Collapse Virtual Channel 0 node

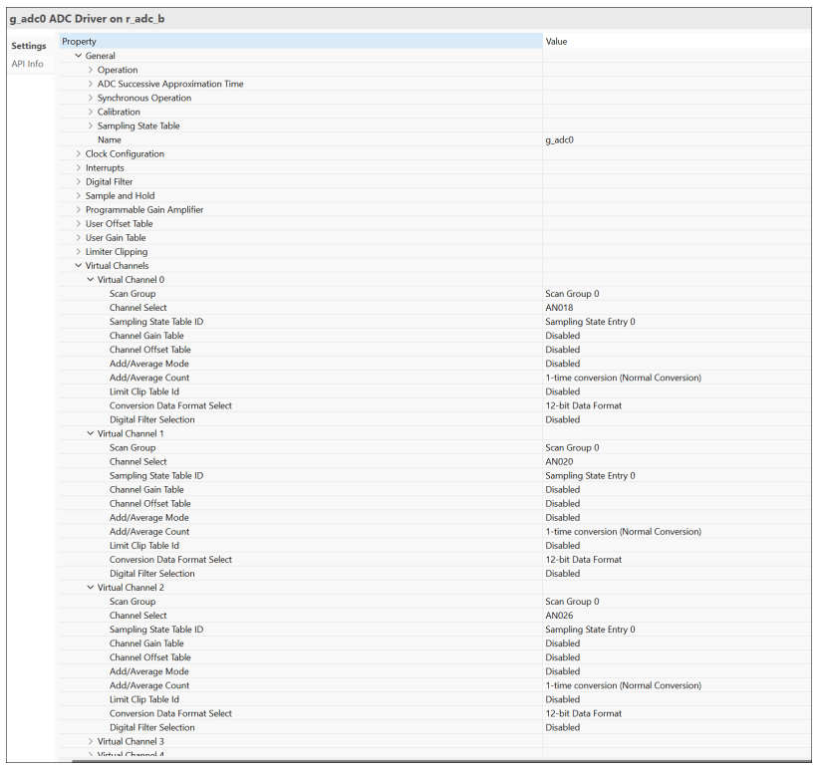91,280
